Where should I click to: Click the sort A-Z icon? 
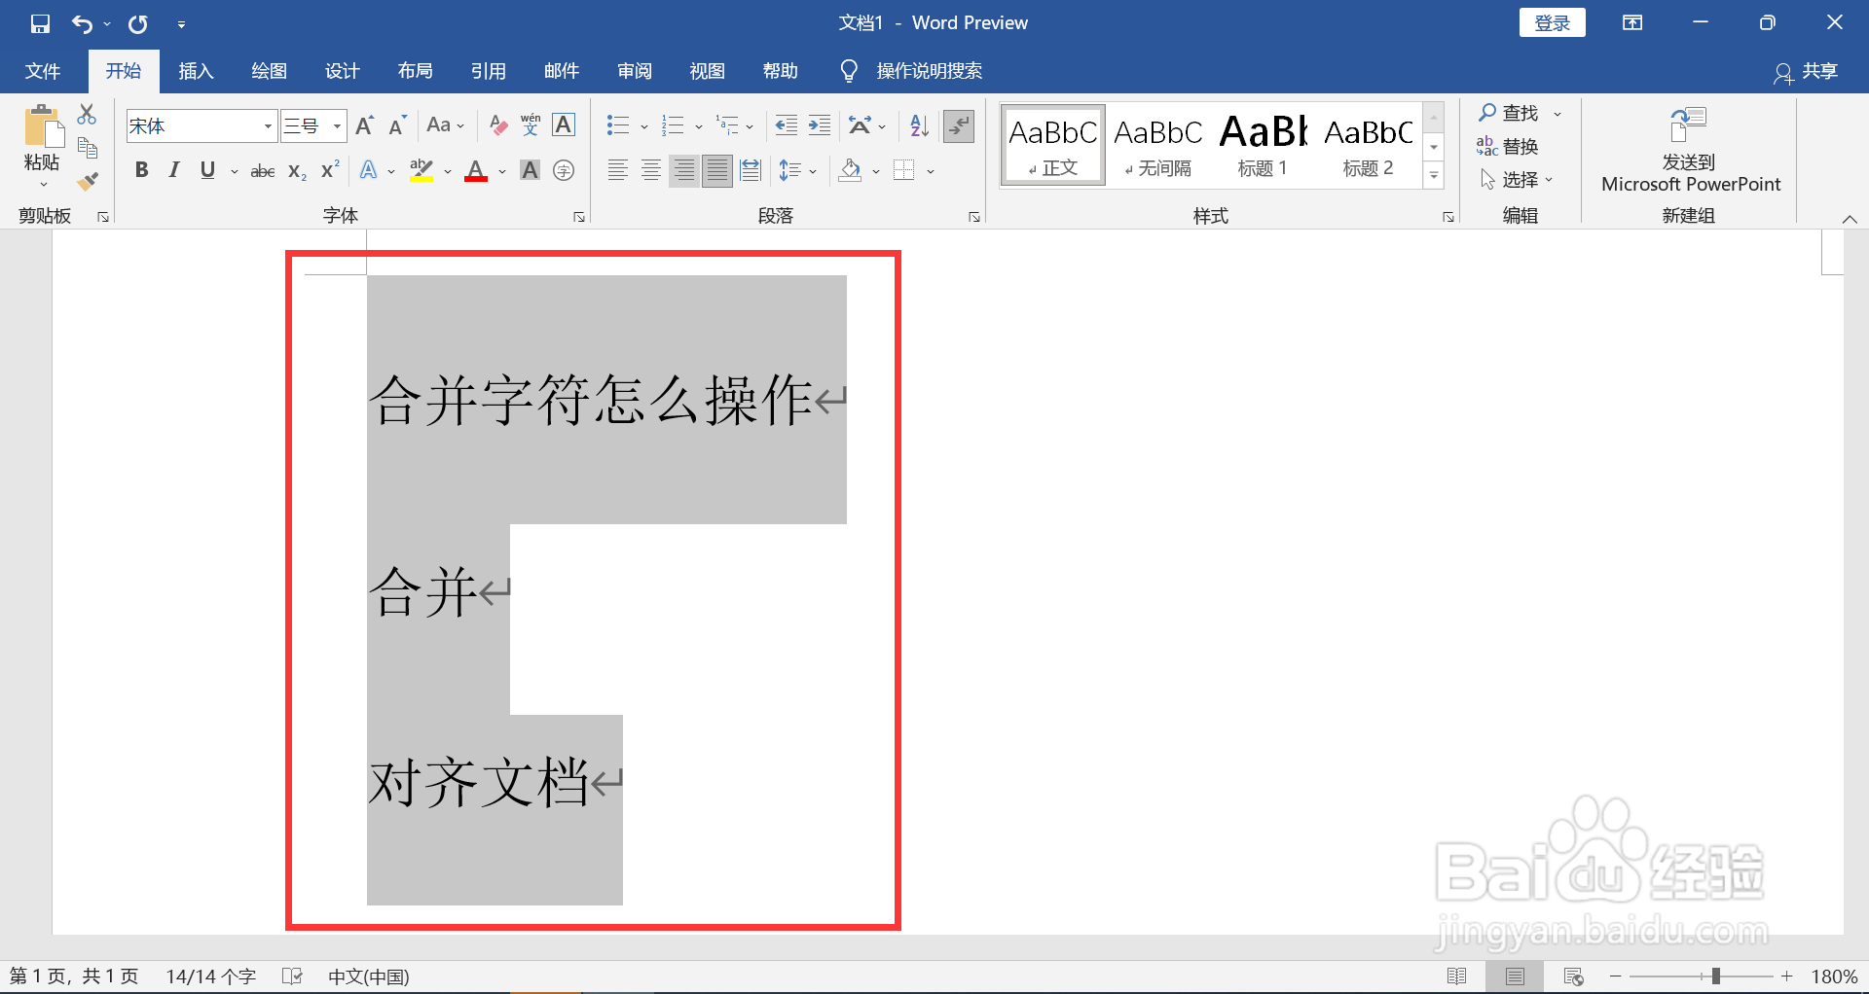click(916, 125)
